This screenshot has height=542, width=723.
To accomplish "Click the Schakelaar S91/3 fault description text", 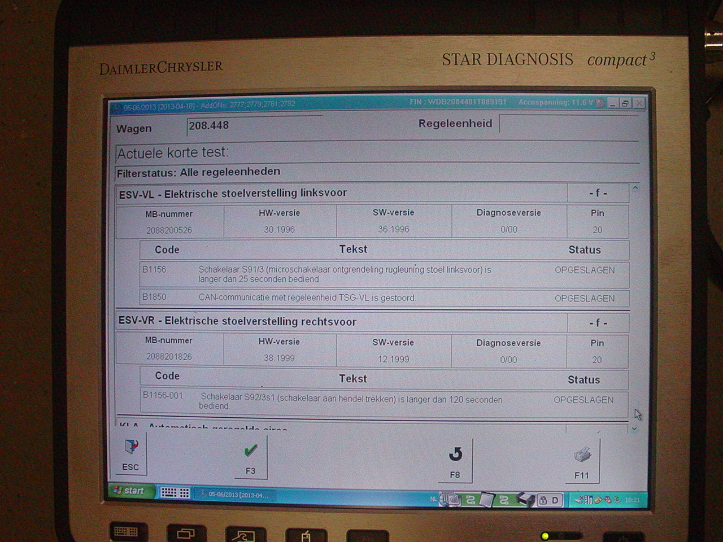I will tap(345, 274).
